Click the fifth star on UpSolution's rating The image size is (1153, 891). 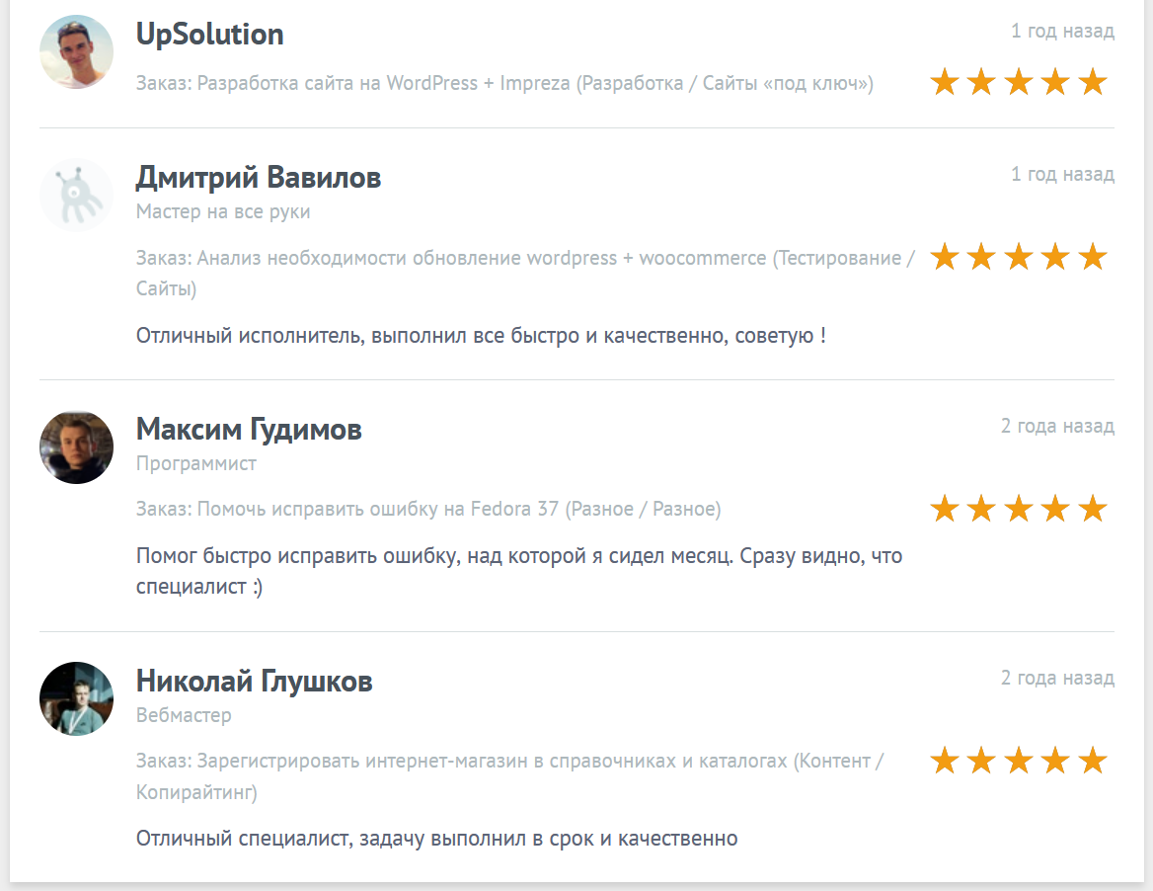1092,82
